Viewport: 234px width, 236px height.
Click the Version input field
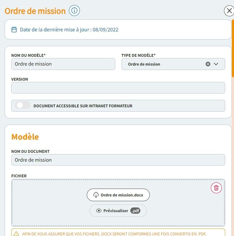pyautogui.click(x=118, y=88)
